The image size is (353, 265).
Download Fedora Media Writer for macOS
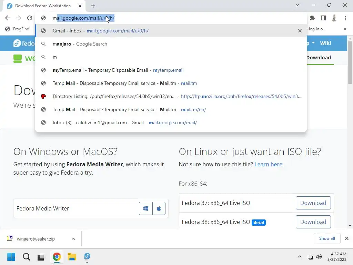pyautogui.click(x=159, y=208)
